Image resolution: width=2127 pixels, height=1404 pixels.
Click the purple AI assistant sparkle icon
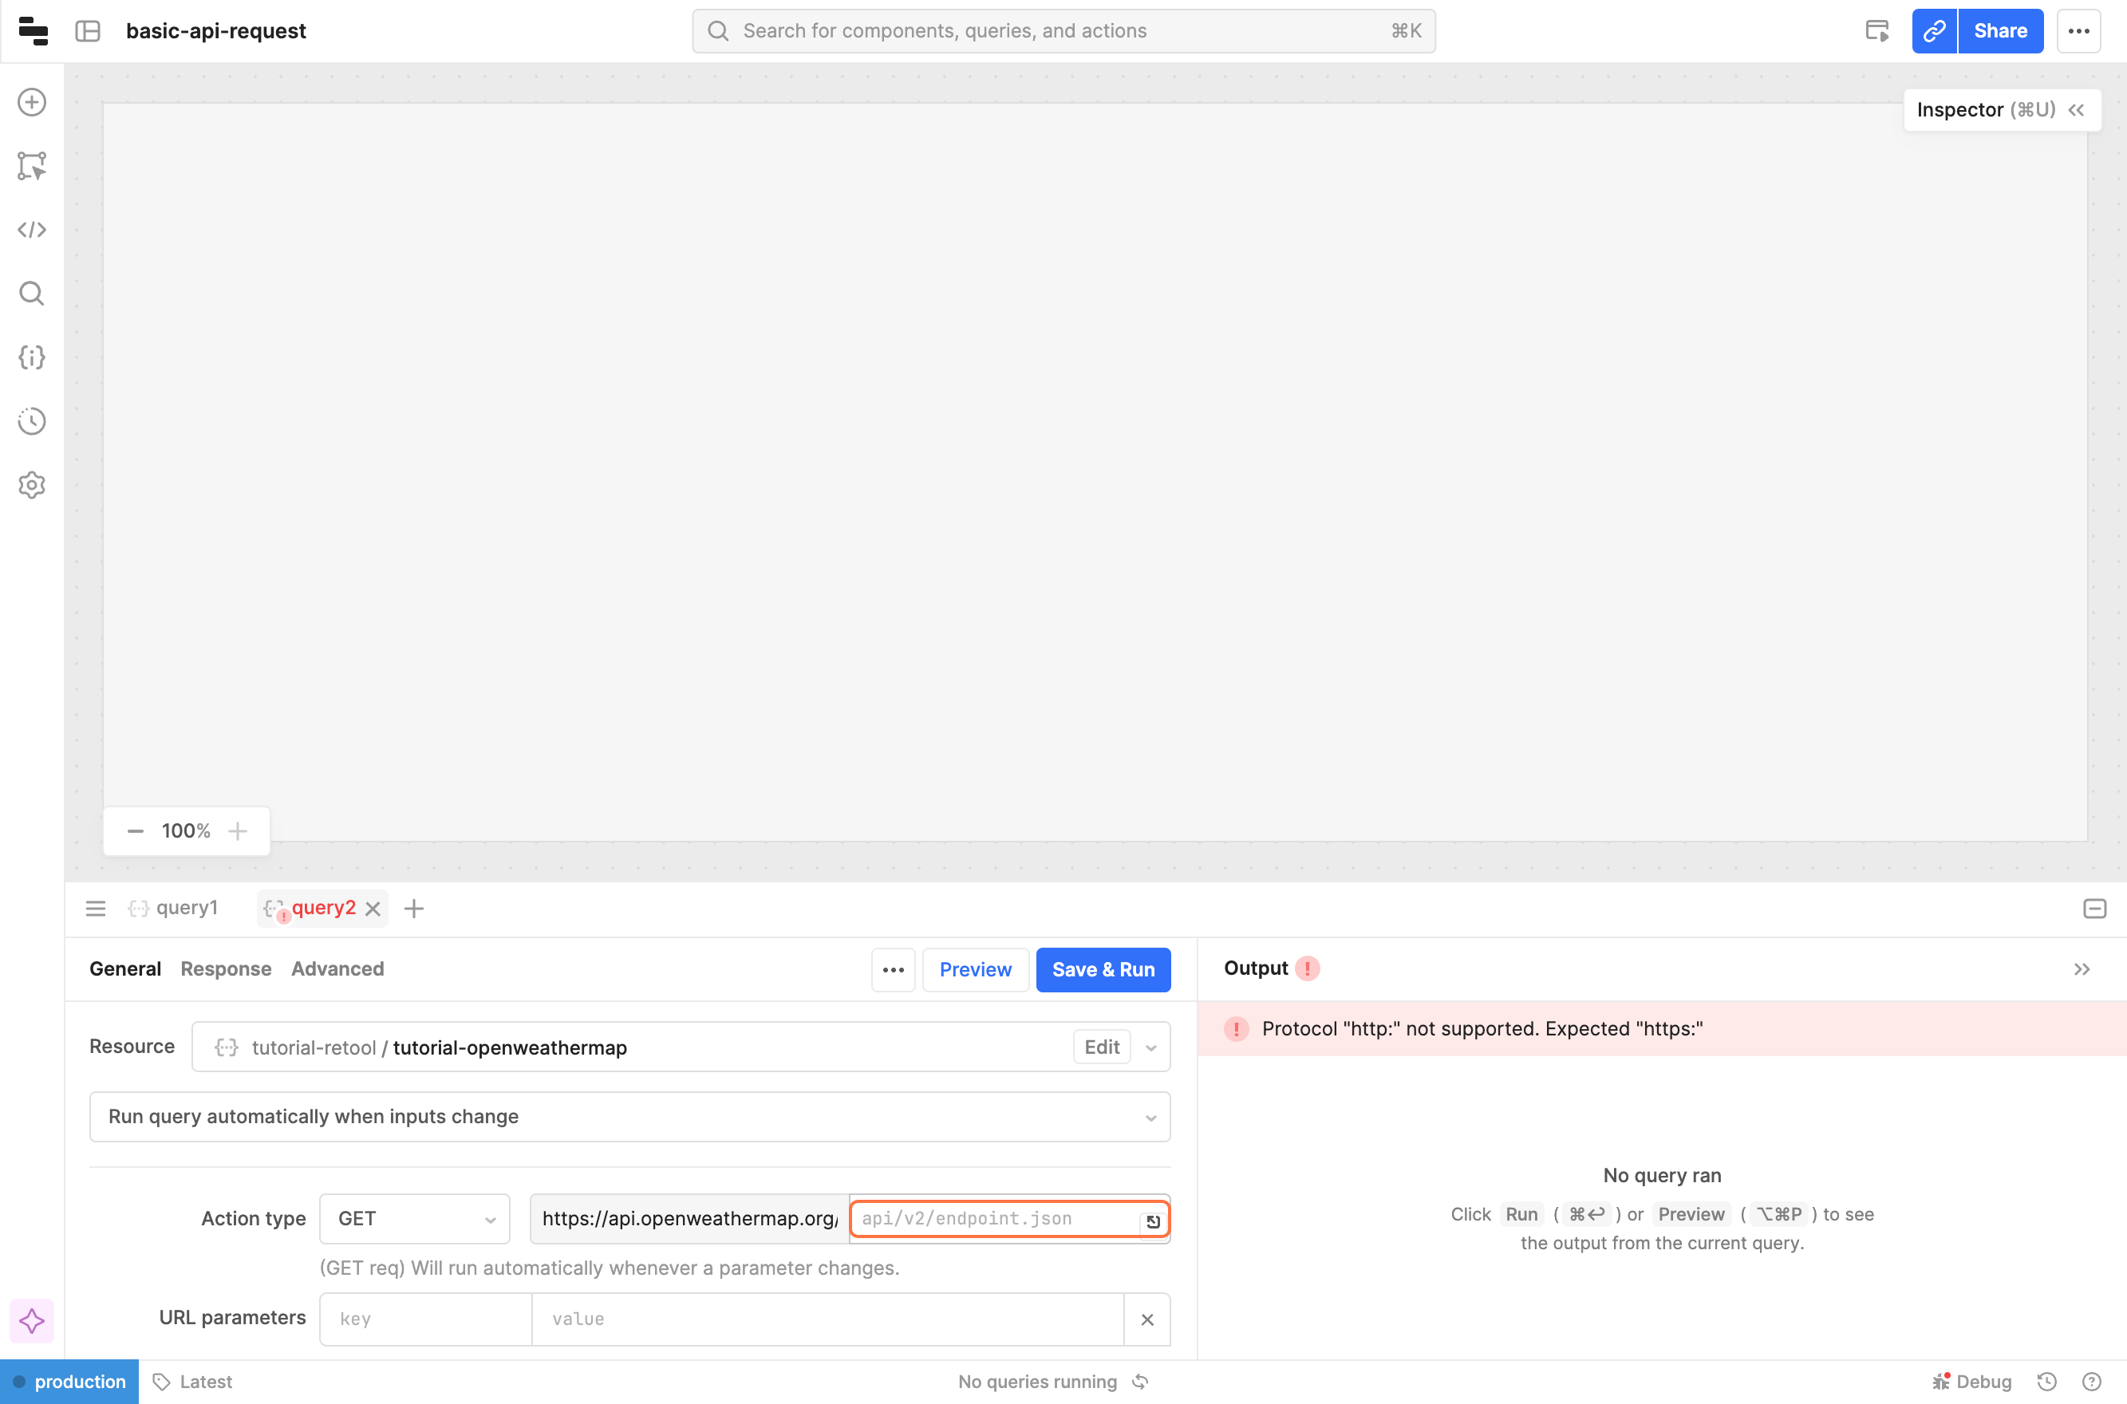click(x=32, y=1321)
